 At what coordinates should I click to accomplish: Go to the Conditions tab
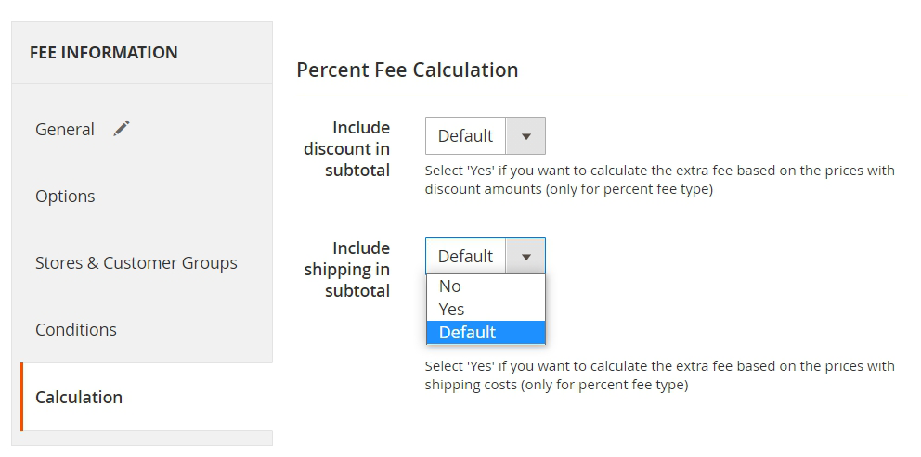pyautogui.click(x=76, y=330)
